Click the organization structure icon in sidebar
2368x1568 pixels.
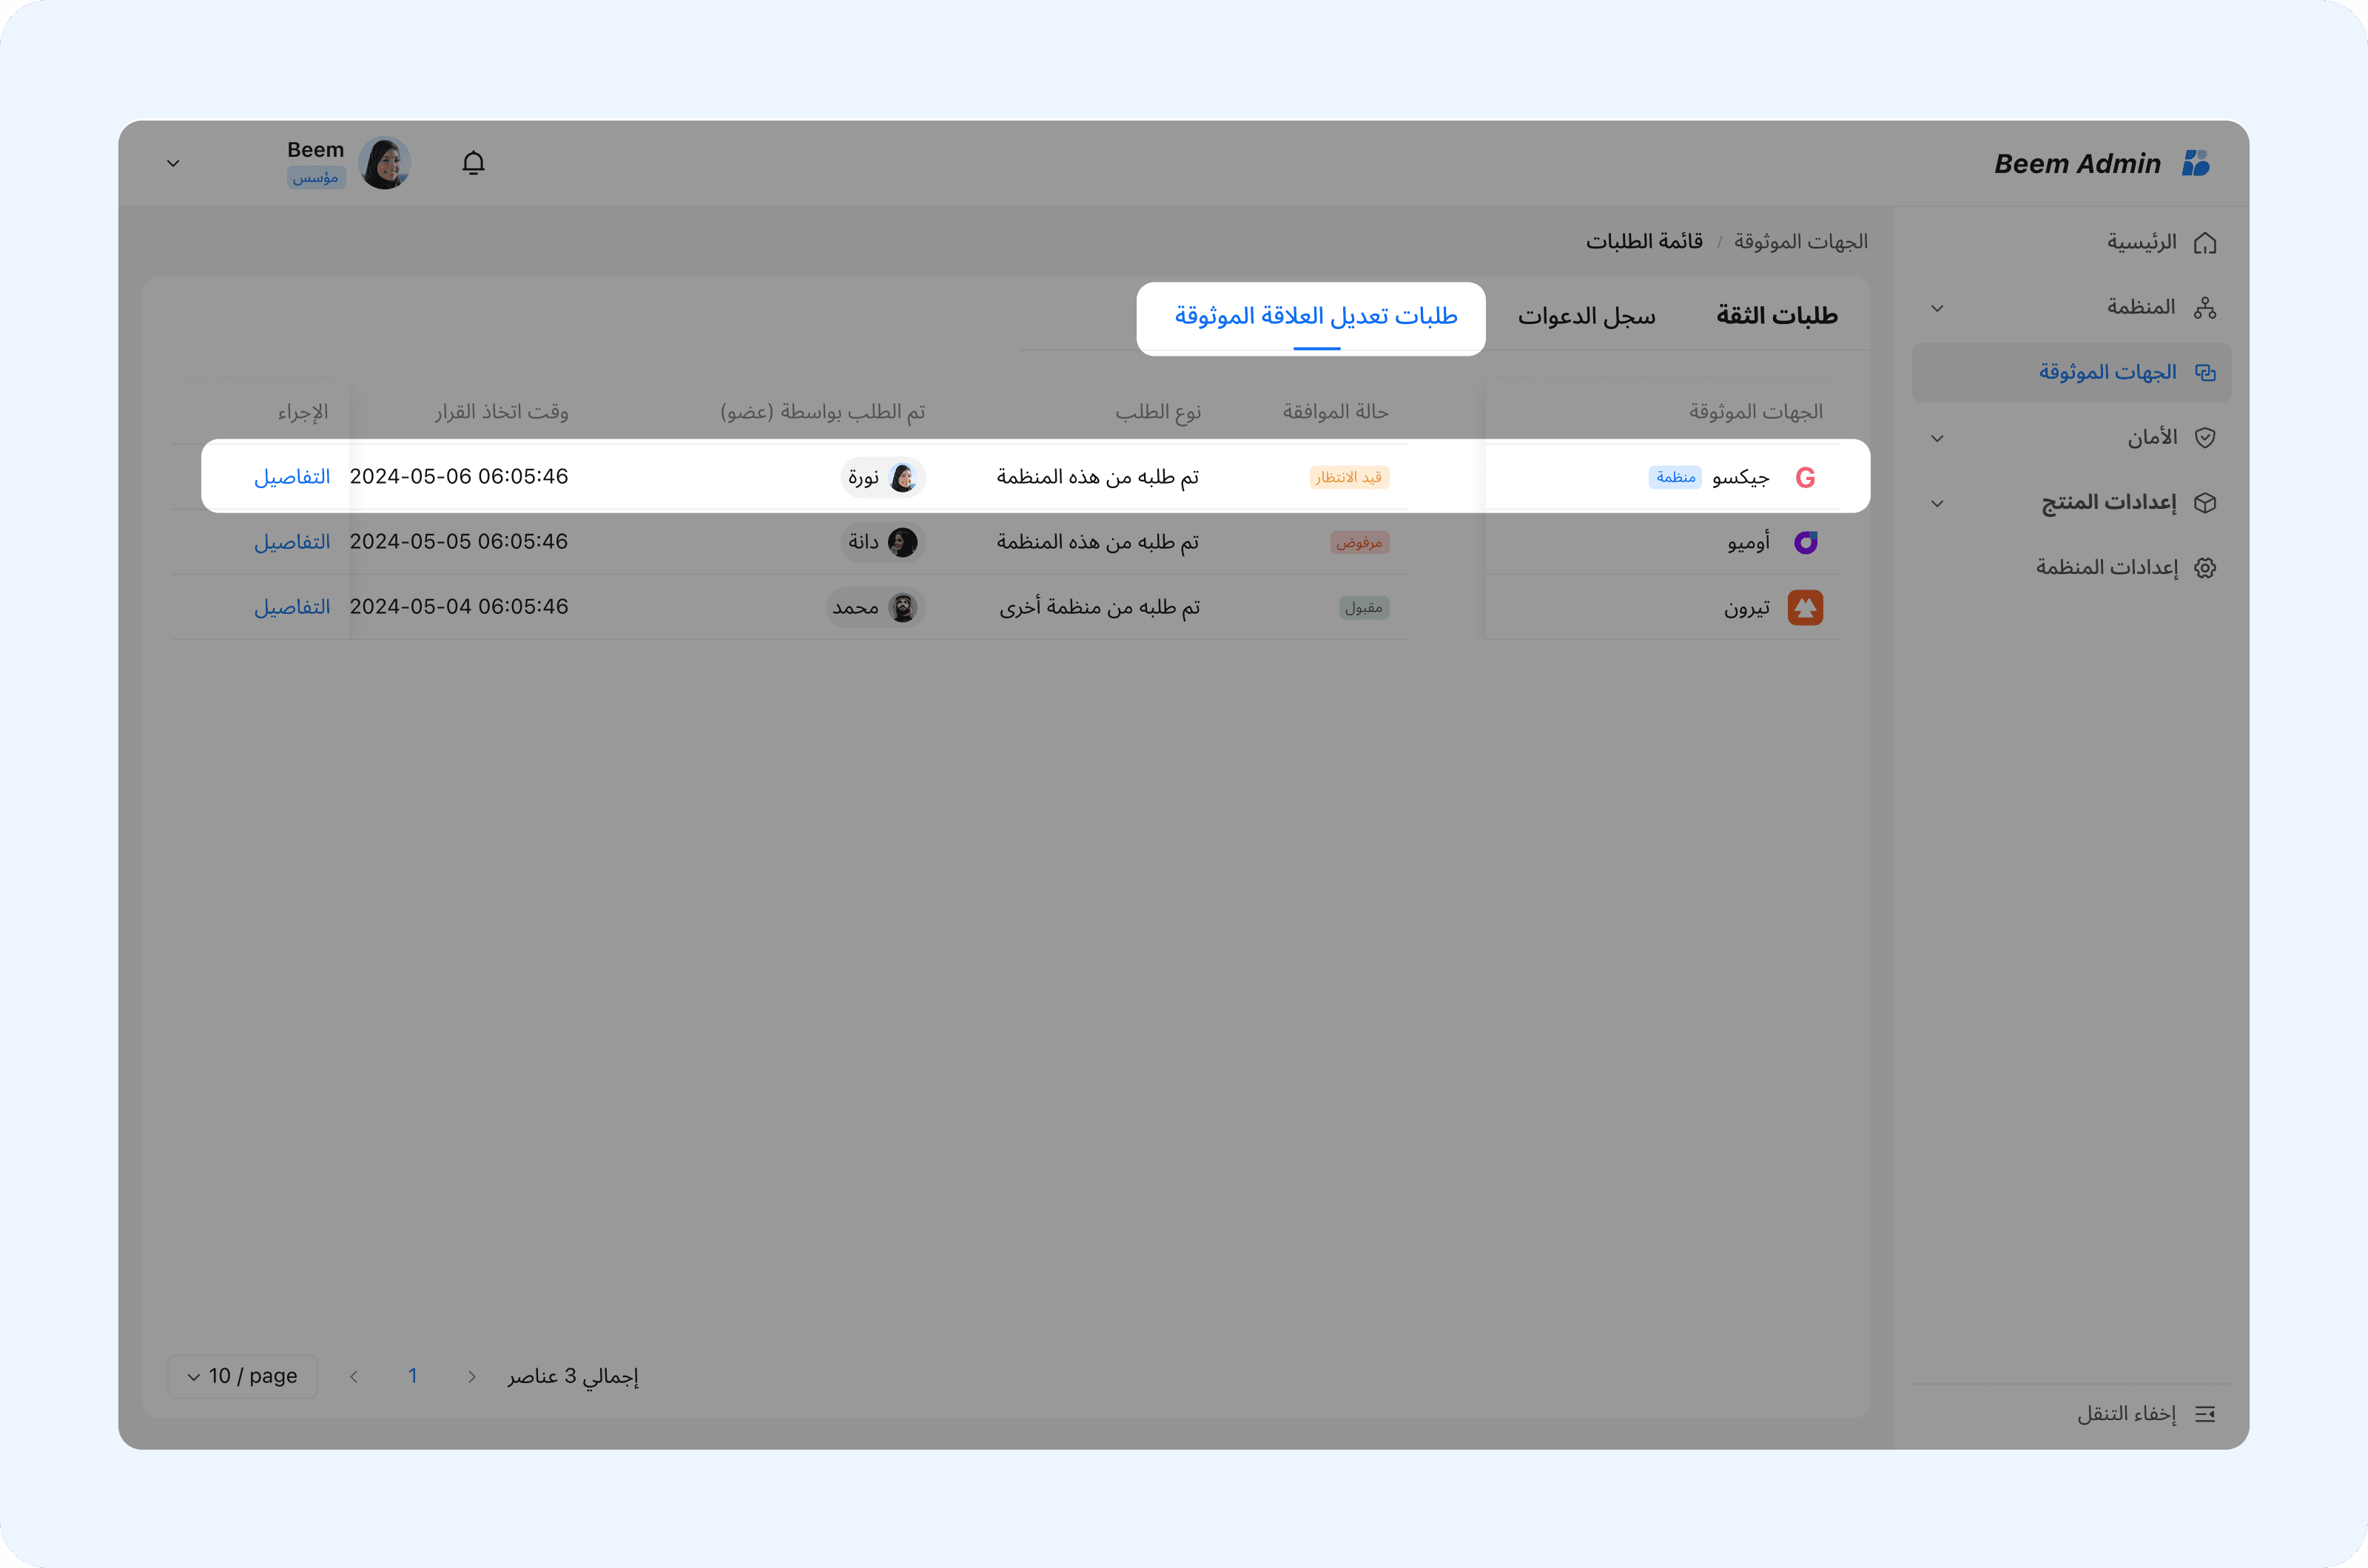[2205, 308]
